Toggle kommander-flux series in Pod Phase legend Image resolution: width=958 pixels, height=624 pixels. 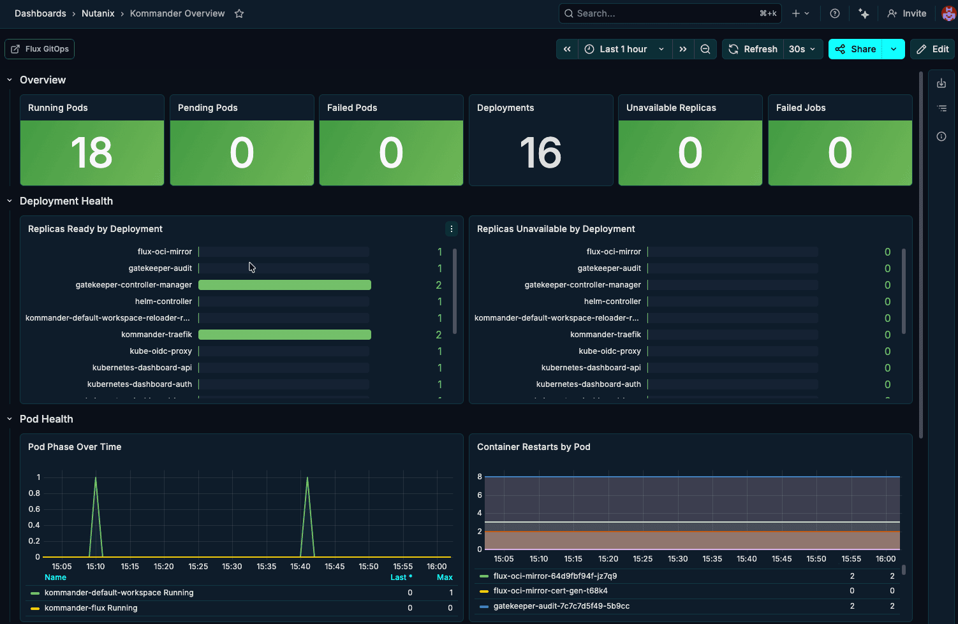point(91,608)
